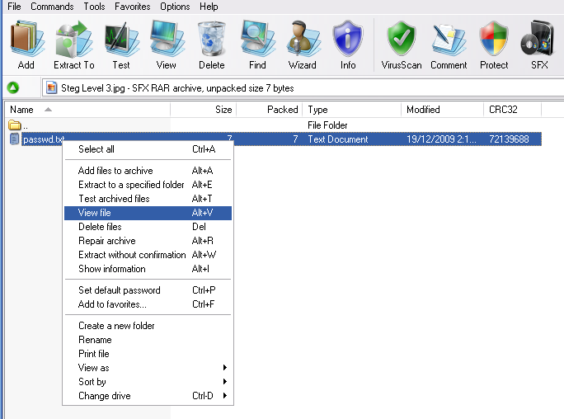Open the Options menu

tap(175, 7)
